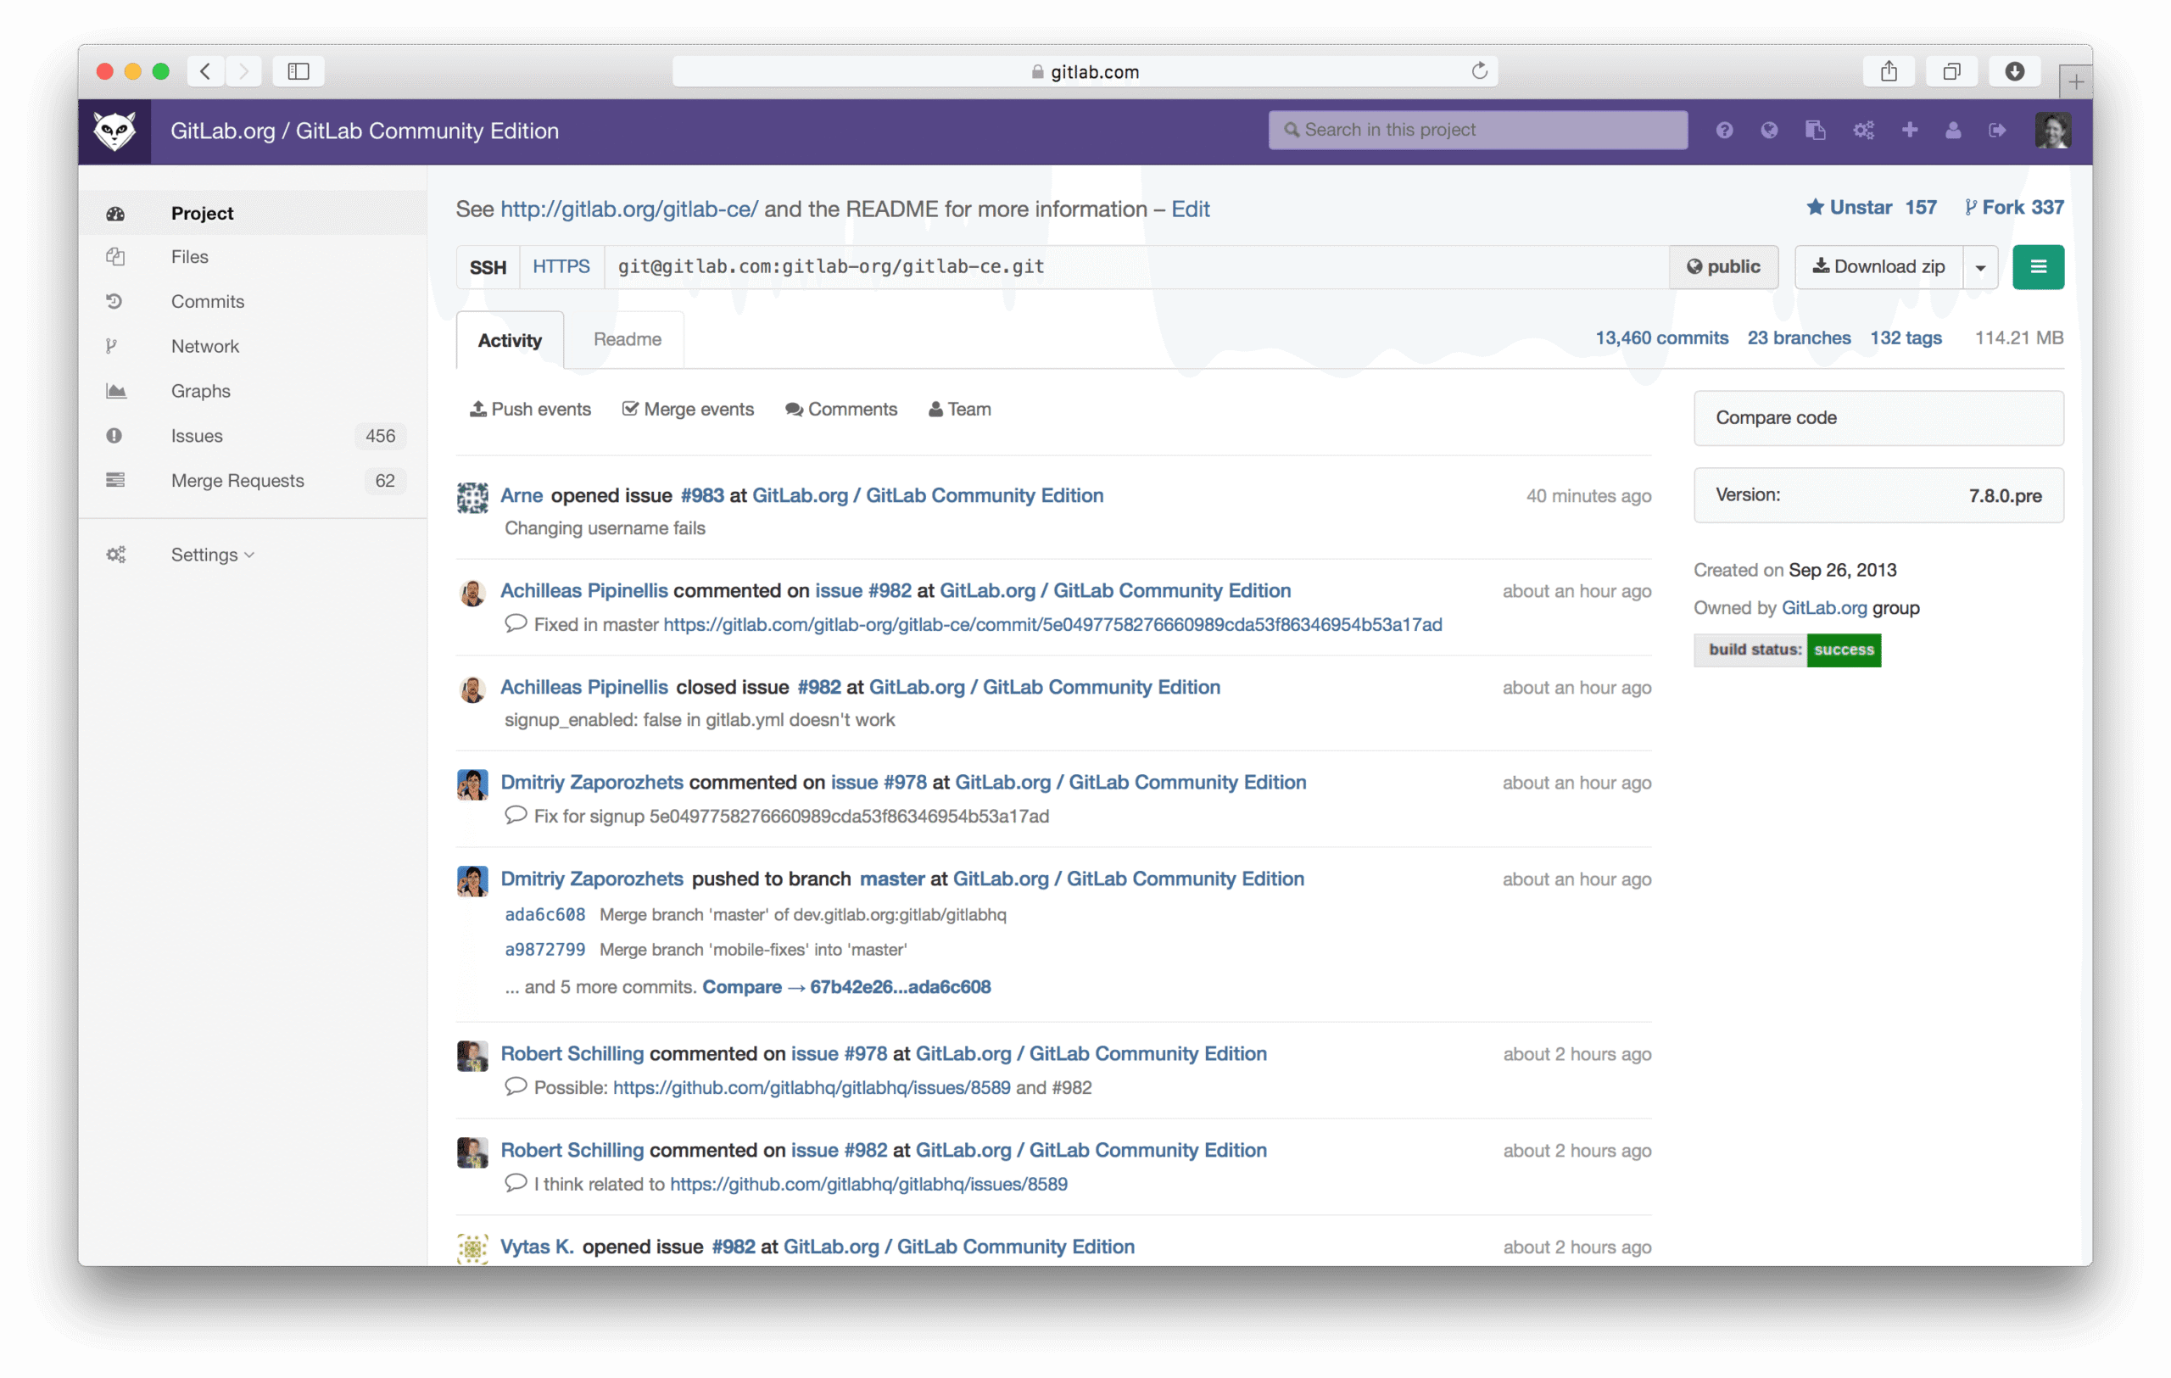Open the GitLab.org group owner link
This screenshot has width=2171, height=1378.
(x=1824, y=608)
